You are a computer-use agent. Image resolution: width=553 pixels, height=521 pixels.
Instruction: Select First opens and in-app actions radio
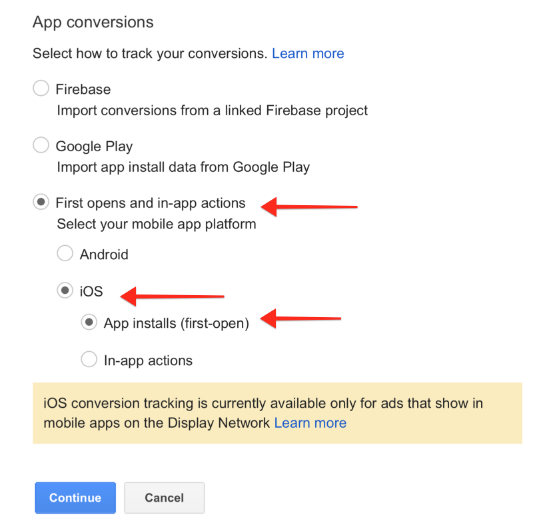pyautogui.click(x=41, y=203)
